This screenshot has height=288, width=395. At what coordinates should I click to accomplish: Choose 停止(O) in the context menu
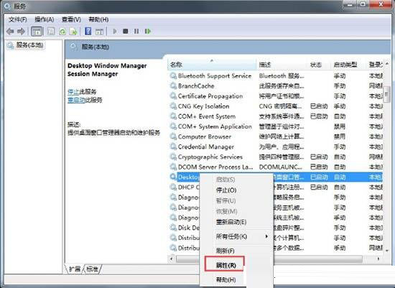pos(226,190)
